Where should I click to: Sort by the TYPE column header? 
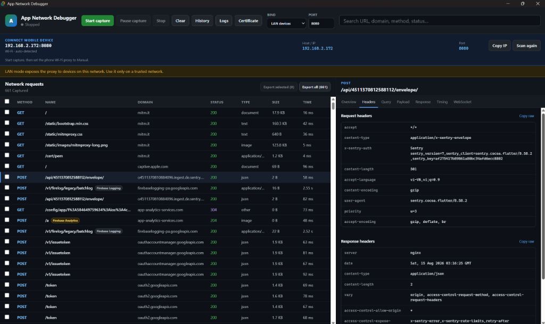[x=245, y=102]
